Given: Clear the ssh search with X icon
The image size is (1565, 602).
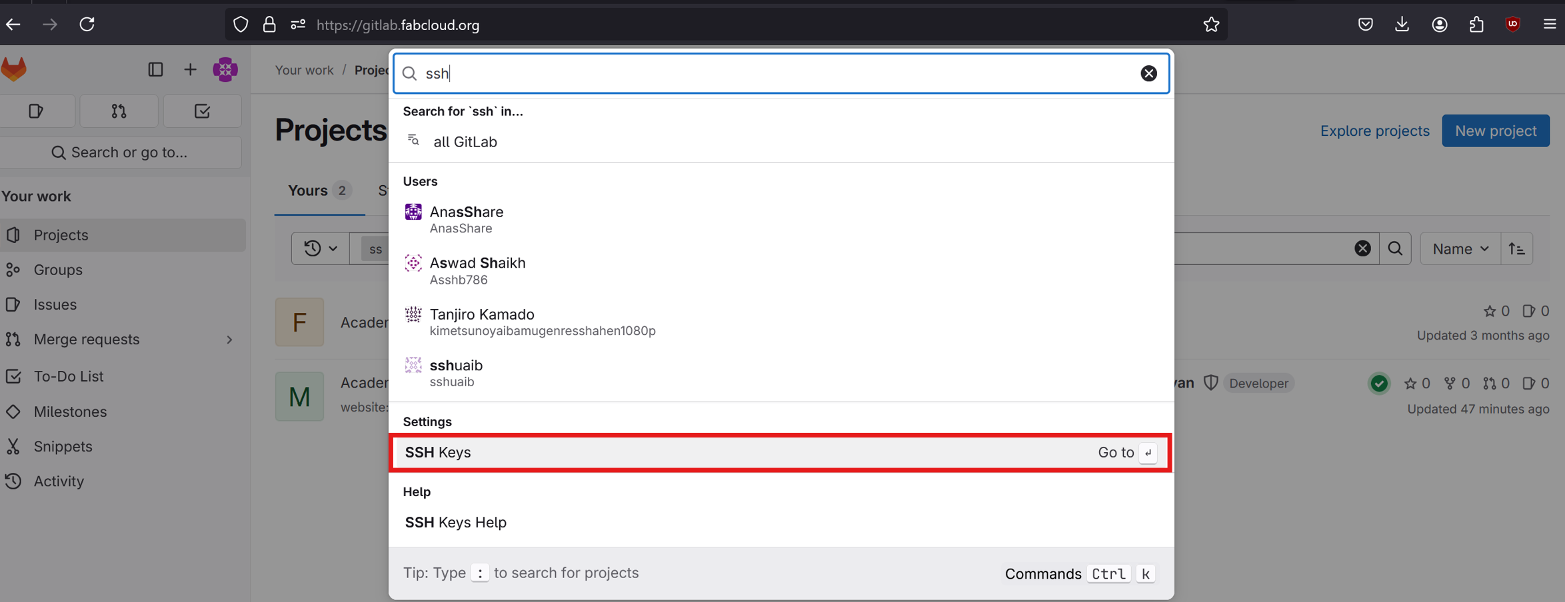Looking at the screenshot, I should [1148, 73].
